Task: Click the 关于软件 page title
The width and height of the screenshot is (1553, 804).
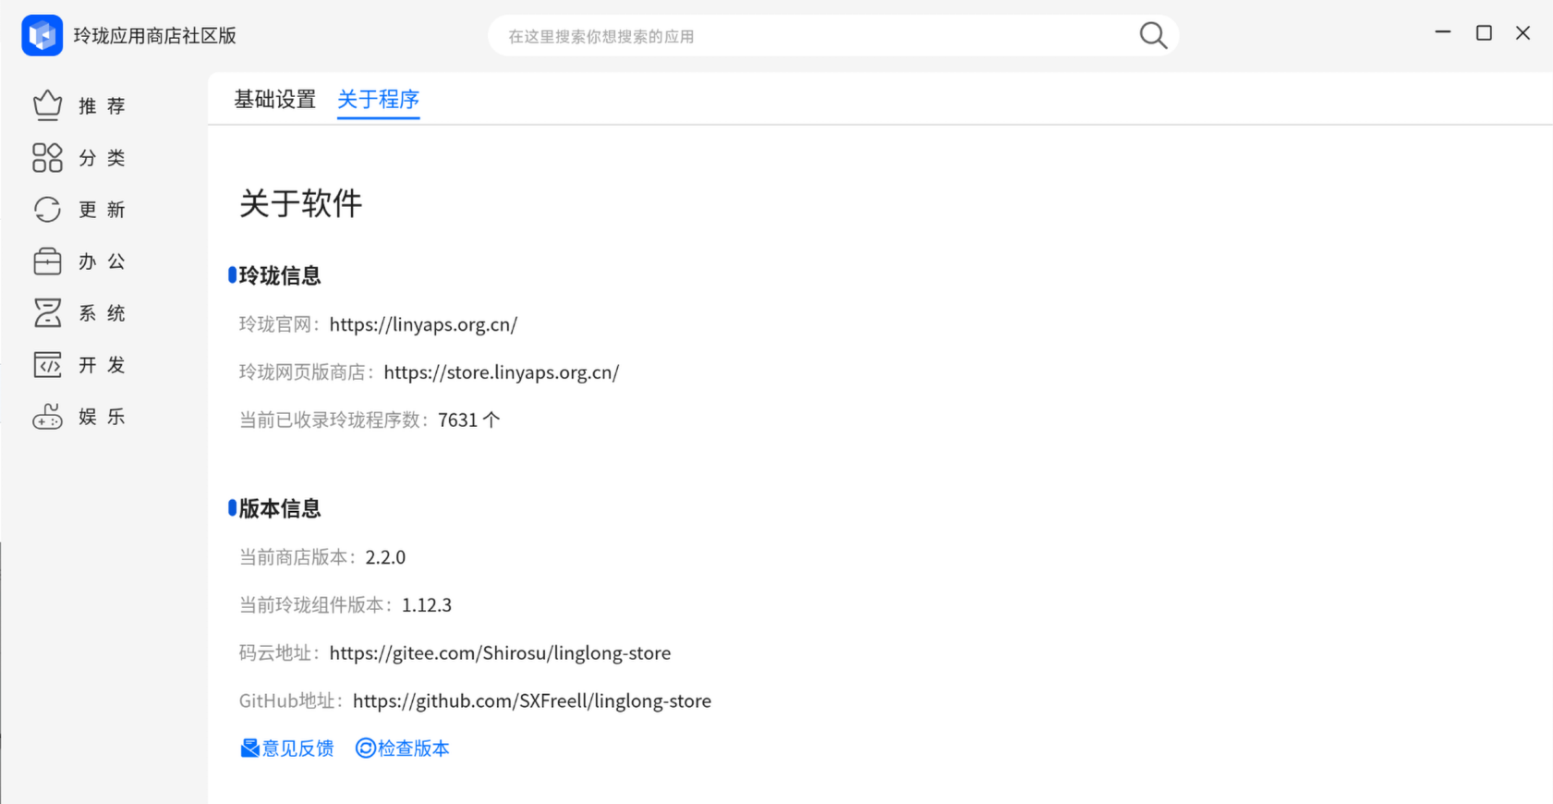Action: click(300, 203)
